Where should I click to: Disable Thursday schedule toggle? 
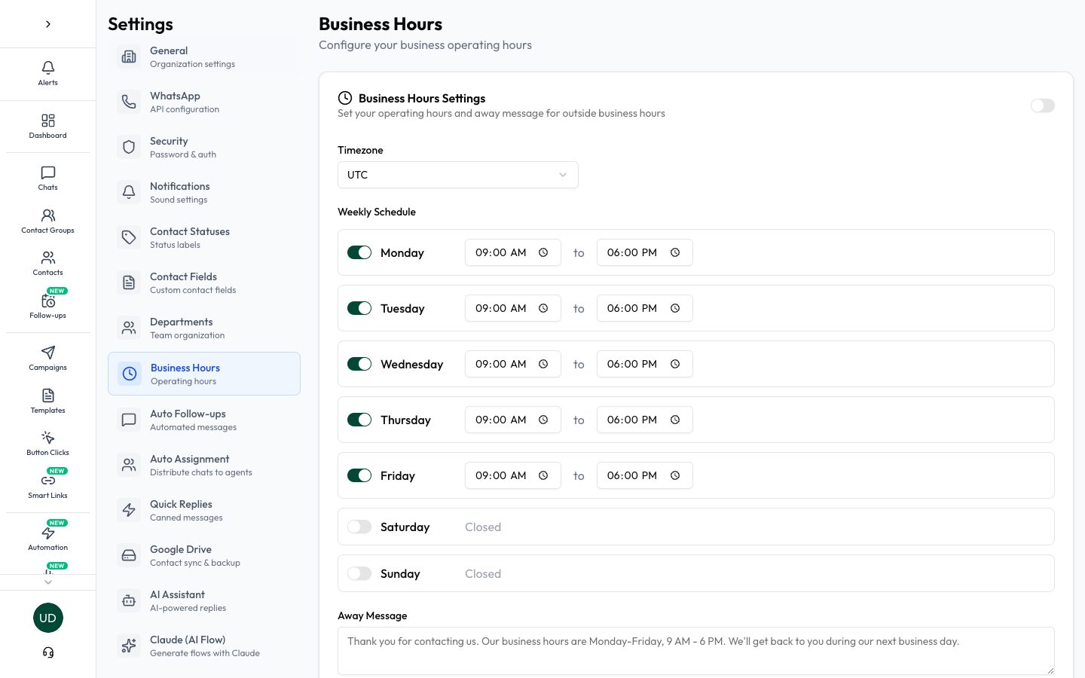coord(359,420)
